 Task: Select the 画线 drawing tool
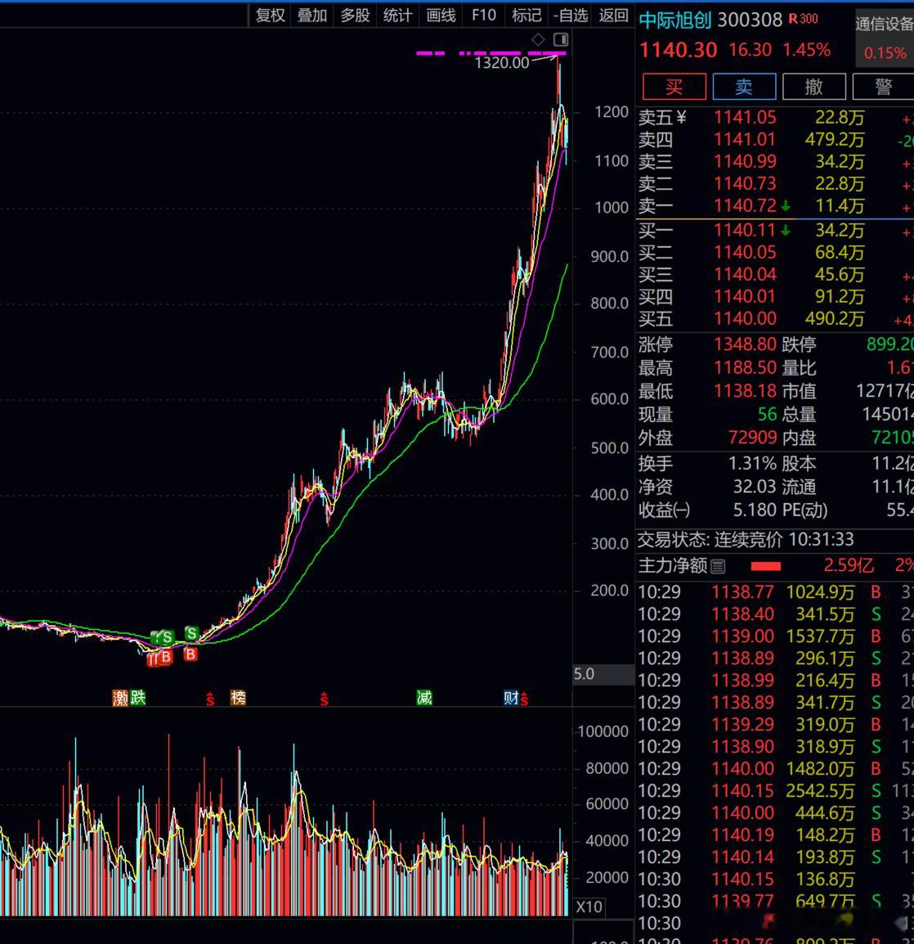coord(441,15)
